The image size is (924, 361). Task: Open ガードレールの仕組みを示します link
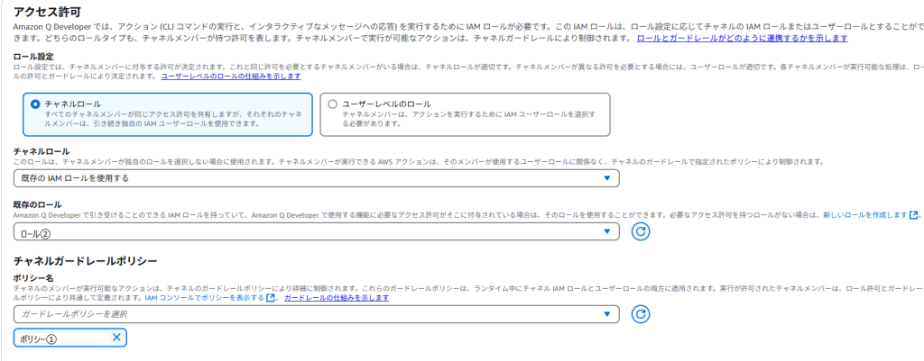coord(337,298)
